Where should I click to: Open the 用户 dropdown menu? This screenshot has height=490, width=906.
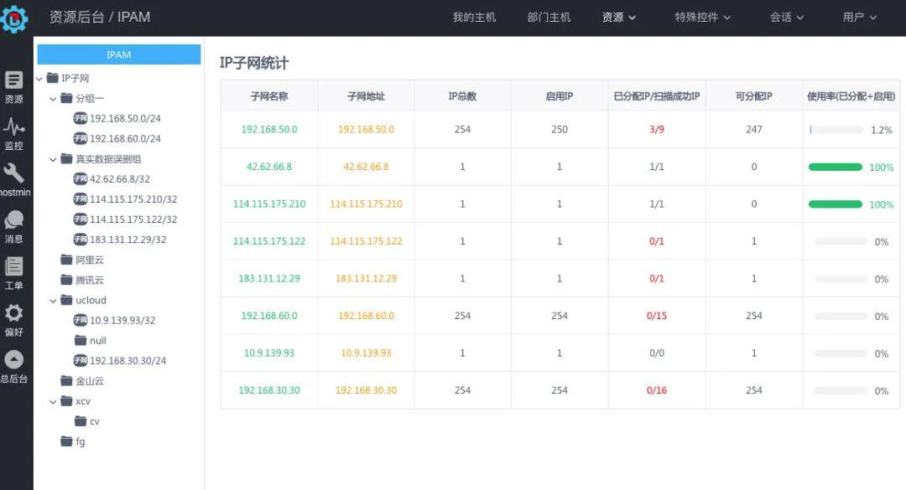click(x=859, y=18)
